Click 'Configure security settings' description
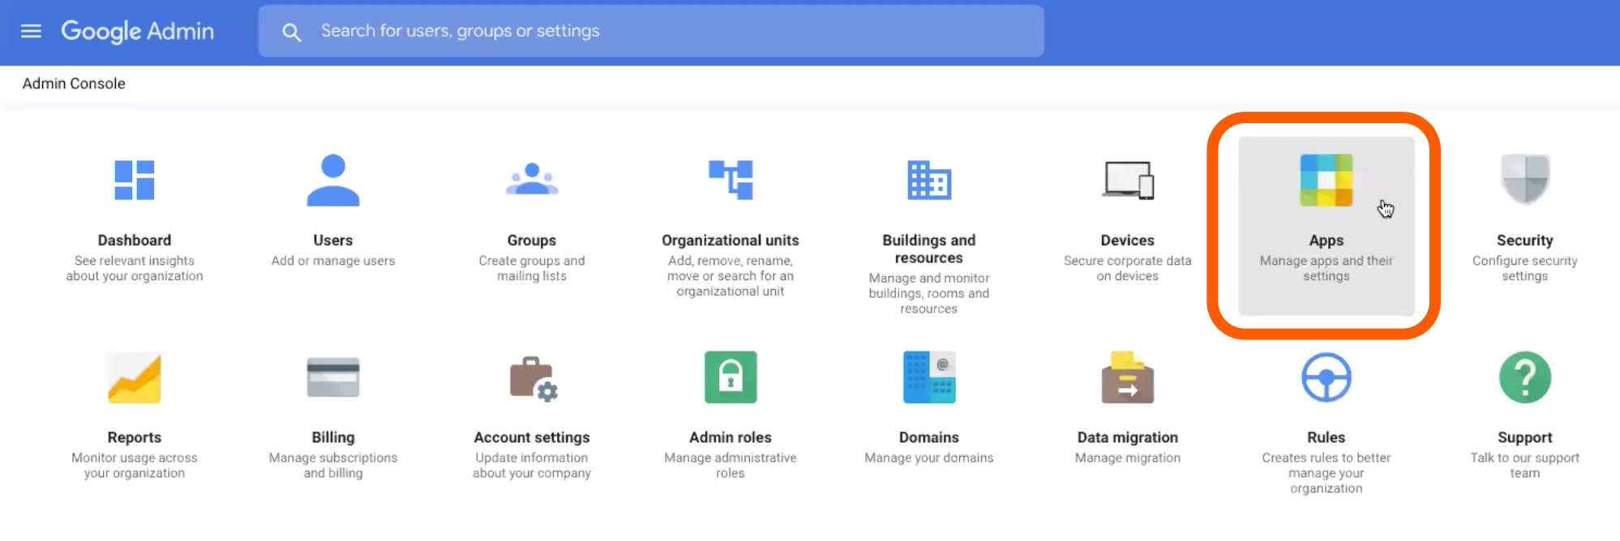The image size is (1620, 541). click(1525, 268)
